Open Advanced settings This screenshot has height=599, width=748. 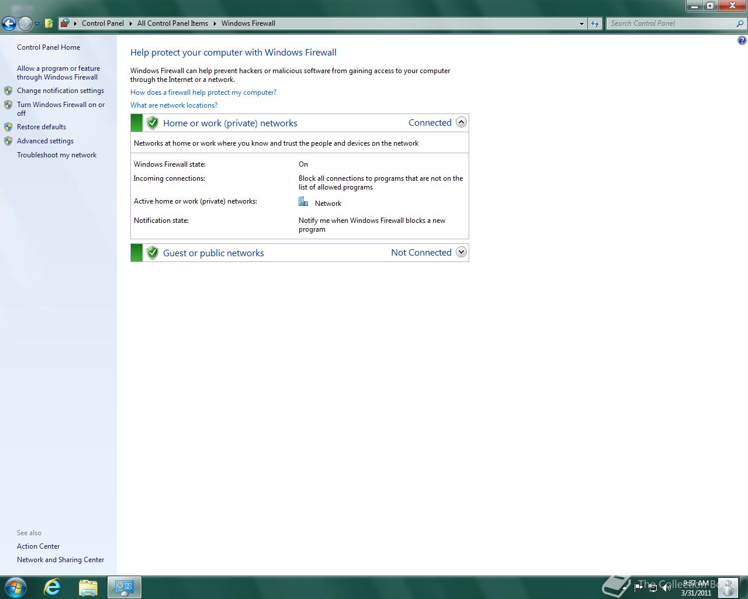(x=45, y=141)
